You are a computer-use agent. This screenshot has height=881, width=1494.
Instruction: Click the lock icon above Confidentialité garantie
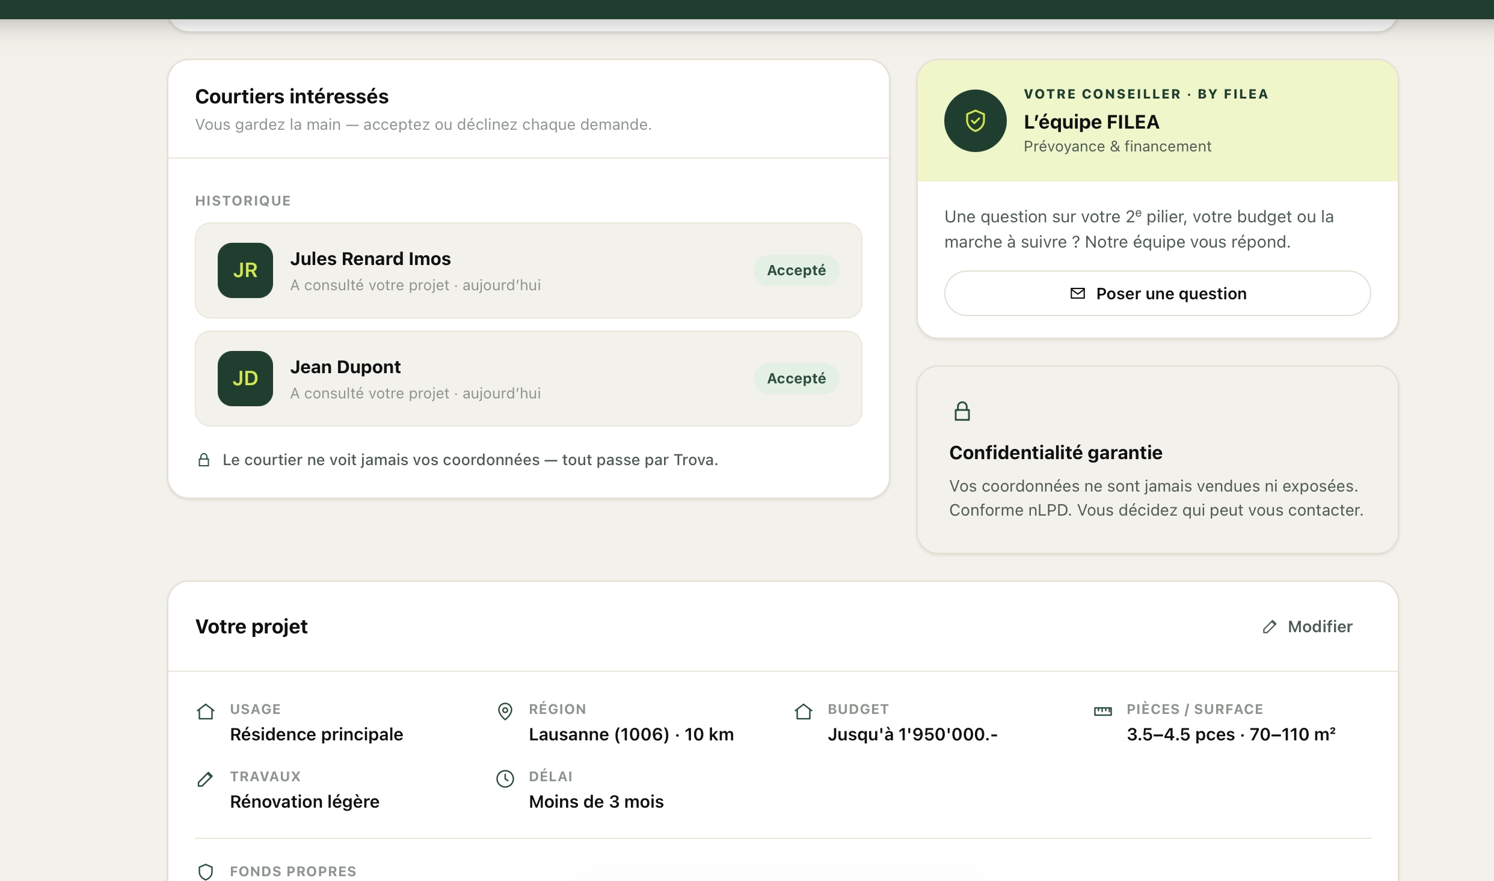point(962,412)
